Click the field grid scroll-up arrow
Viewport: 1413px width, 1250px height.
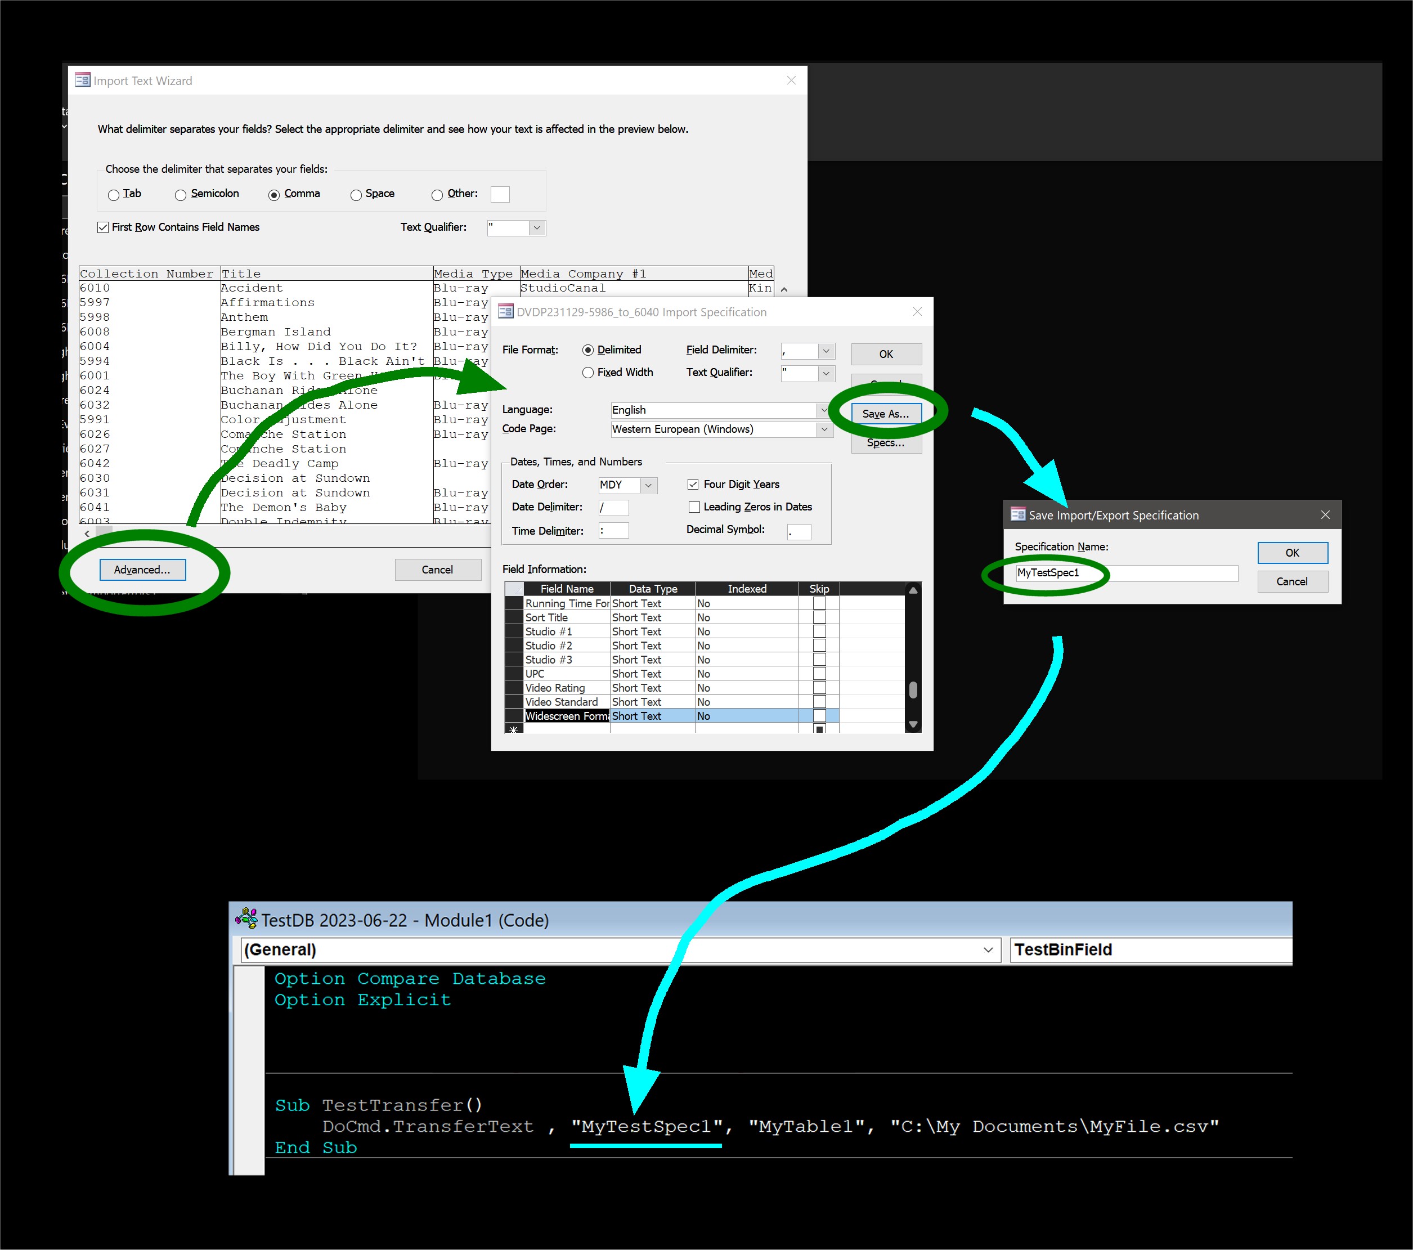tap(913, 590)
